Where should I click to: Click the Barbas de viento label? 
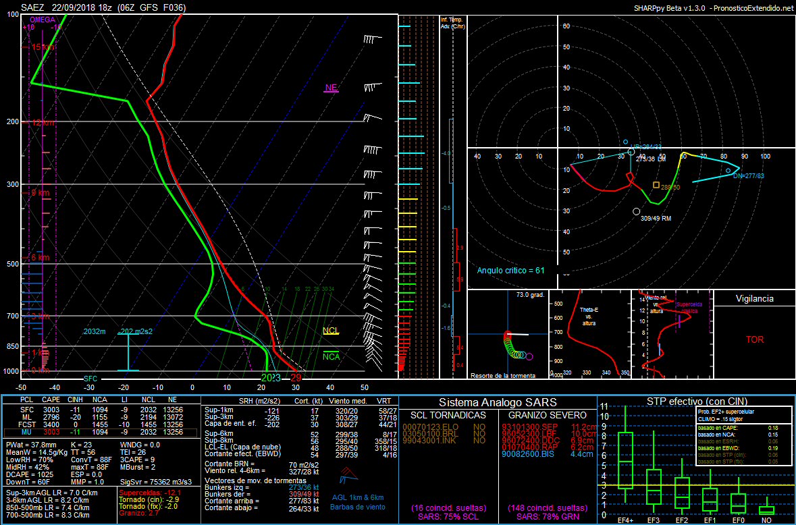(357, 507)
